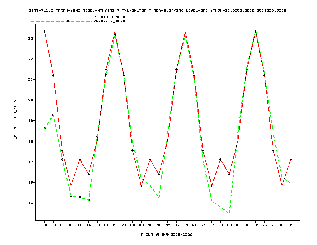Click green circle data marker at hour 03
This screenshot has width=317, height=245.
point(53,115)
